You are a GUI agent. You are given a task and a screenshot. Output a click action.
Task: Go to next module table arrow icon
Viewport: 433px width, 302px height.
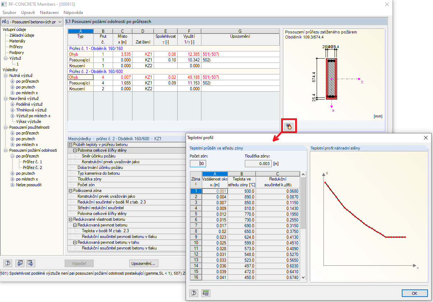click(31, 263)
